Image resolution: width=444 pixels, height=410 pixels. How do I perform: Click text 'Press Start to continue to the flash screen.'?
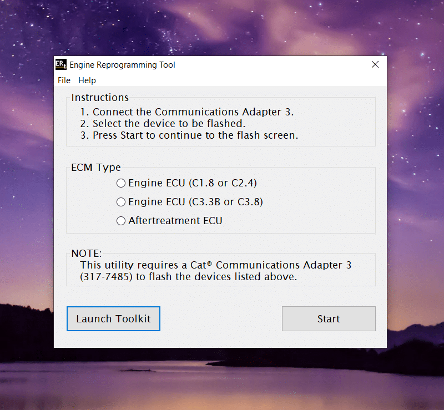[195, 135]
